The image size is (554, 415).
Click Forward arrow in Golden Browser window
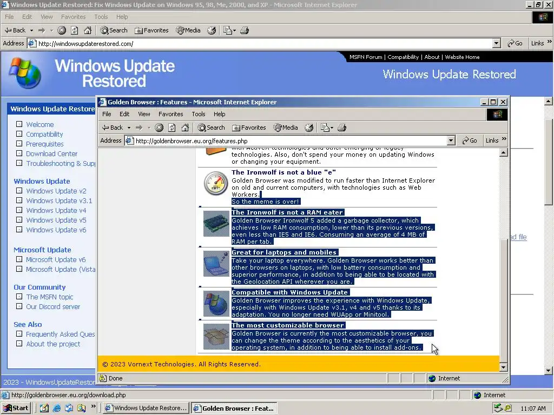click(139, 128)
